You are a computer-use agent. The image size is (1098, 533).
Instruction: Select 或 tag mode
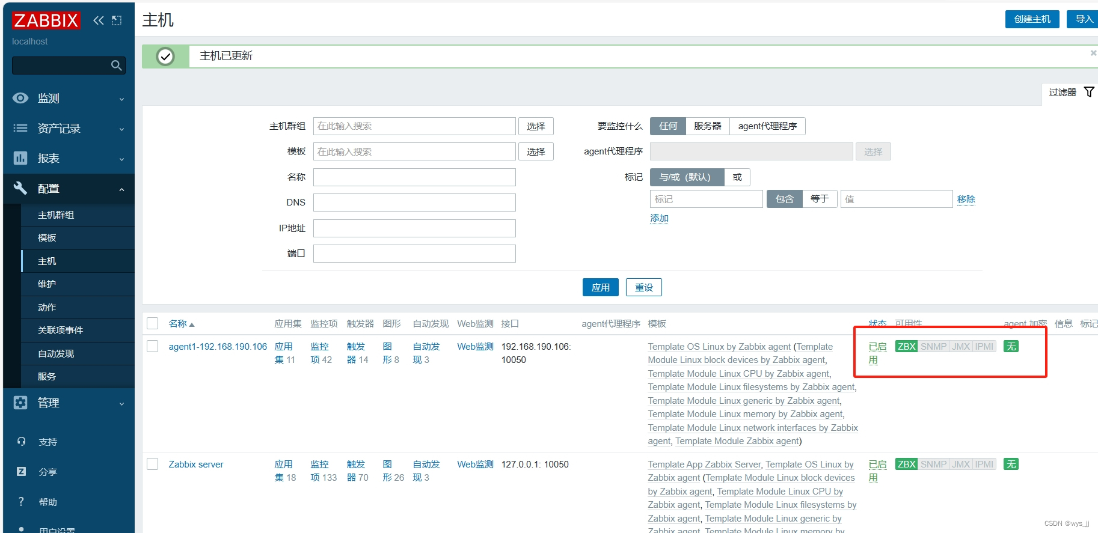tap(737, 177)
